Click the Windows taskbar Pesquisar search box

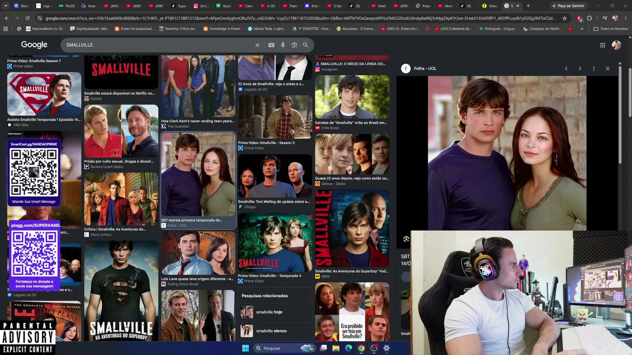tap(284, 348)
